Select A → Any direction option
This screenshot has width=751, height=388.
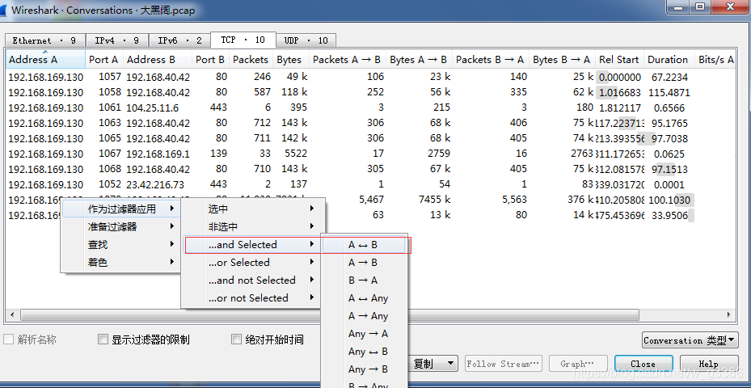point(364,316)
